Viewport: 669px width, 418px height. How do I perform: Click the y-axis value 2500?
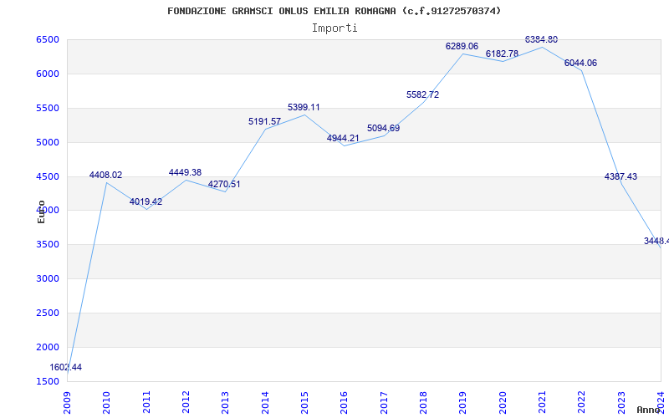pyautogui.click(x=48, y=313)
